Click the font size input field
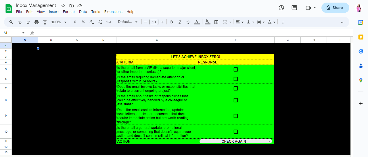The image size is (368, 157). click(x=154, y=22)
